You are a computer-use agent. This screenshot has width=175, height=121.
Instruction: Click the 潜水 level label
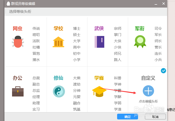36,60
